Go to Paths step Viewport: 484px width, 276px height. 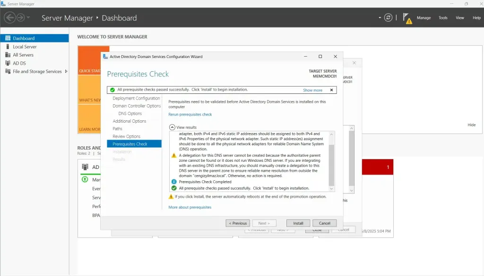click(117, 129)
